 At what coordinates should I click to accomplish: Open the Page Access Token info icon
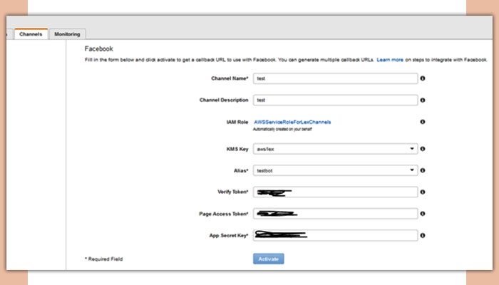pyautogui.click(x=423, y=214)
